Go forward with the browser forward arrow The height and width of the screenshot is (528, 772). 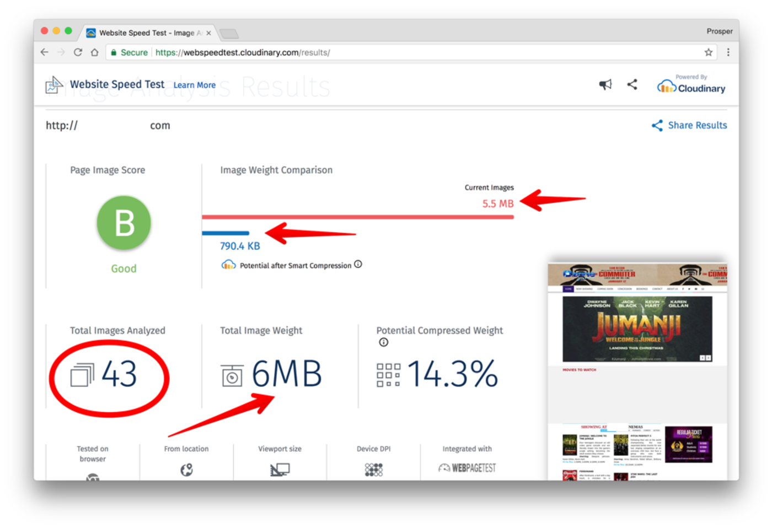61,52
